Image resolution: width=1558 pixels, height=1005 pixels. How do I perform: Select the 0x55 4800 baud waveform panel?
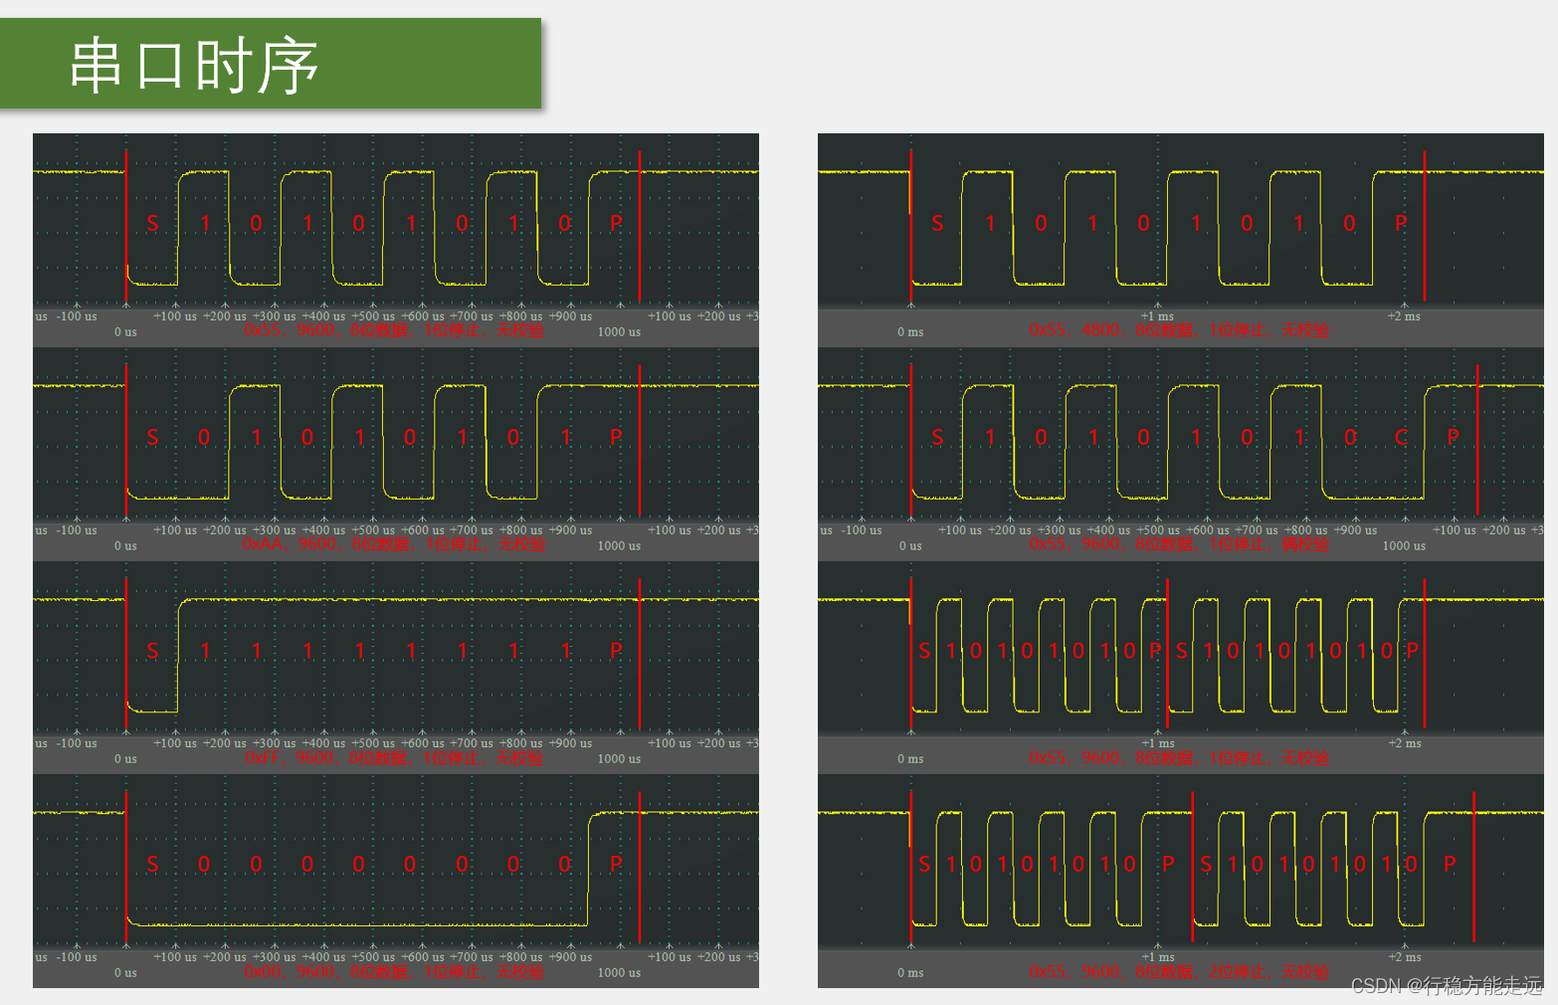(1180, 227)
